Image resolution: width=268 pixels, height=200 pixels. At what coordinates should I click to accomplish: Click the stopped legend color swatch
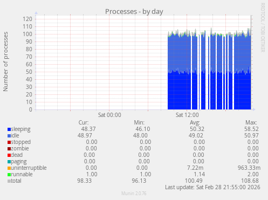tap(9, 142)
